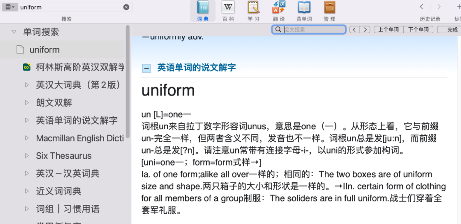The height and width of the screenshot is (224, 461).
Task: Jump to next search match arrow
Action: tap(365, 29)
